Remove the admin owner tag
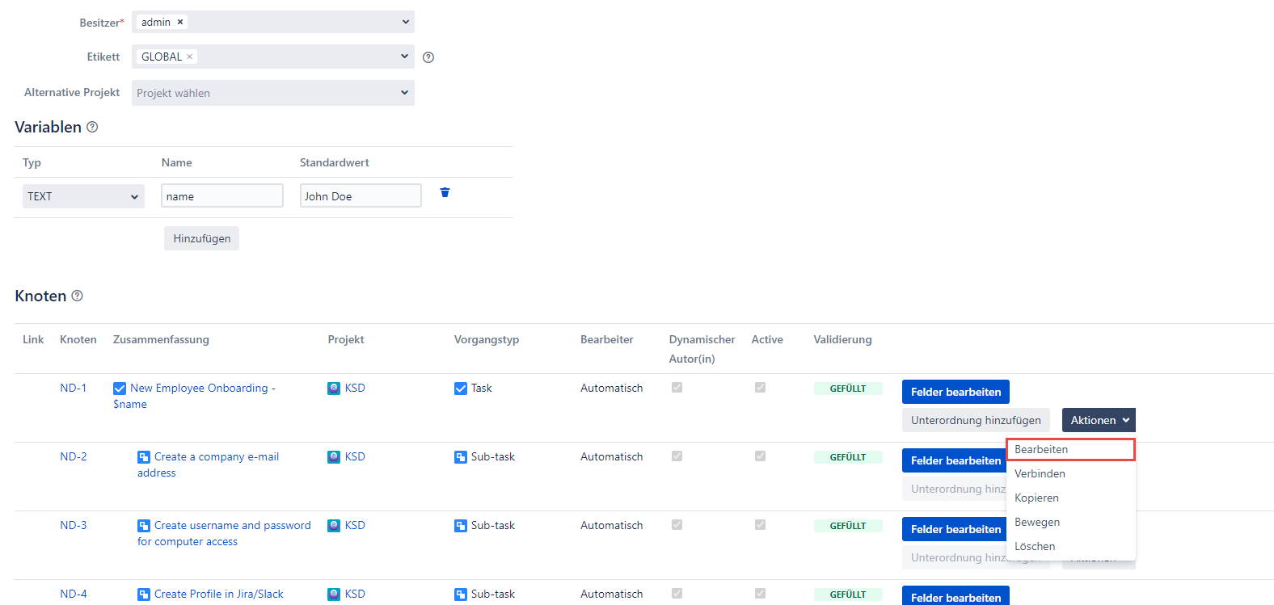The width and height of the screenshot is (1274, 605). pyautogui.click(x=180, y=22)
